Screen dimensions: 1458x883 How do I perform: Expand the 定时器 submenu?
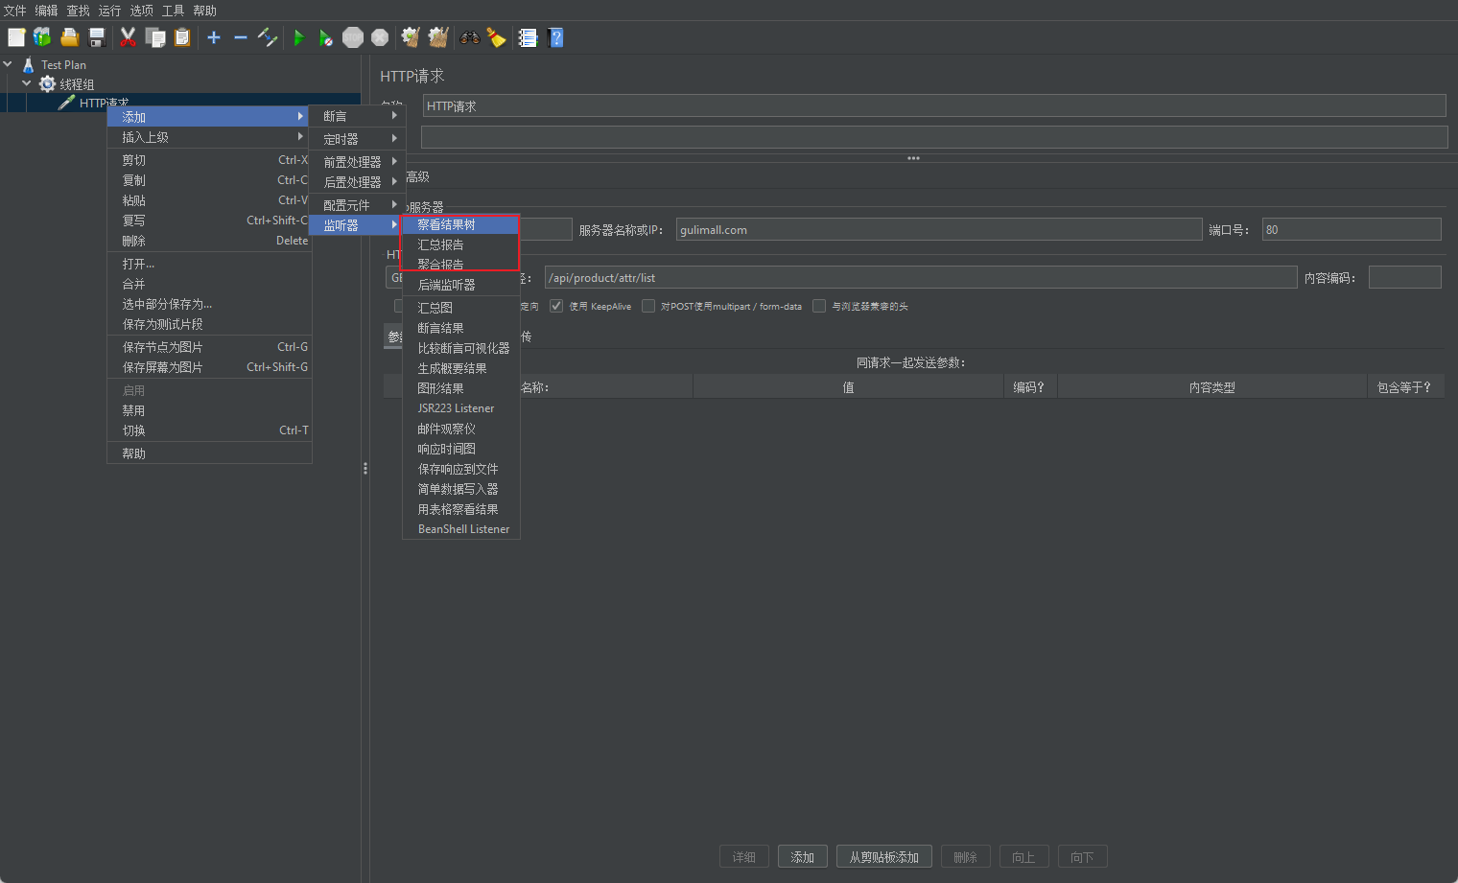[358, 139]
